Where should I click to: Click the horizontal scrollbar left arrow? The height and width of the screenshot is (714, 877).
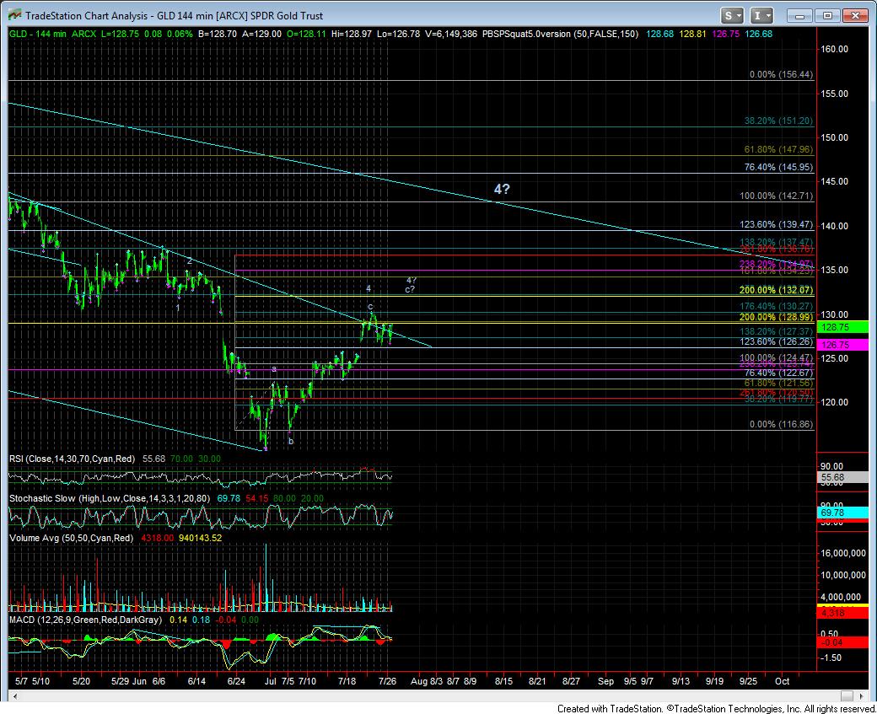pos(15,696)
